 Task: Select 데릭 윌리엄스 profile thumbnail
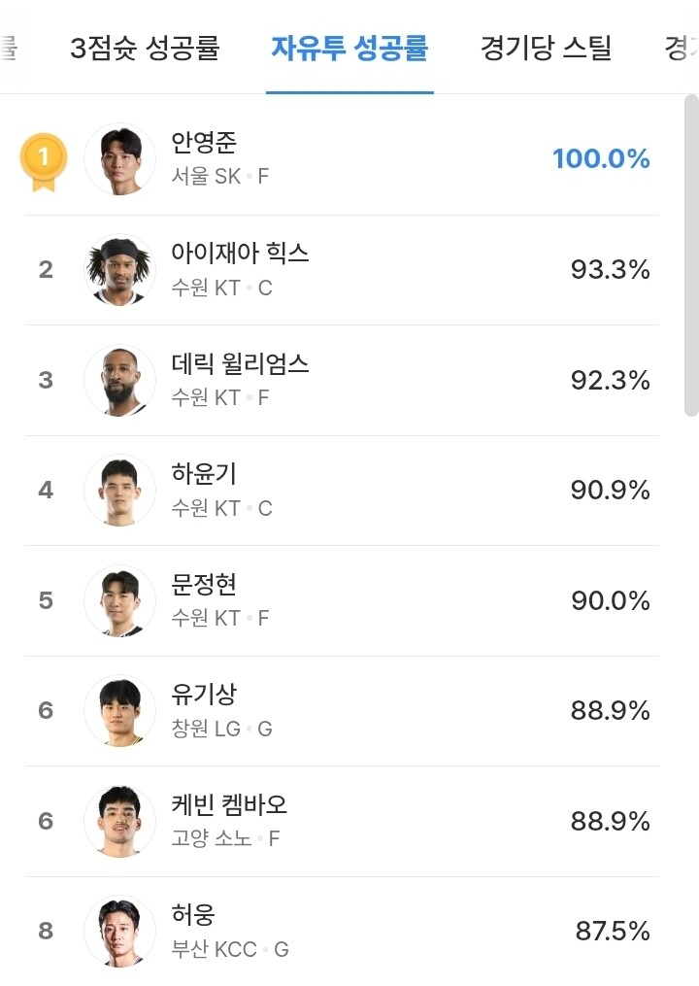(x=119, y=380)
